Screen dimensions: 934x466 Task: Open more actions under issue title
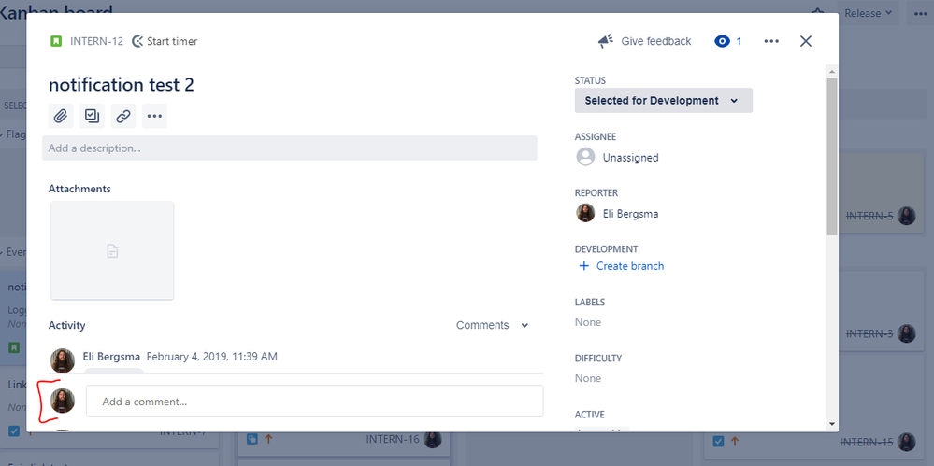[x=154, y=116]
